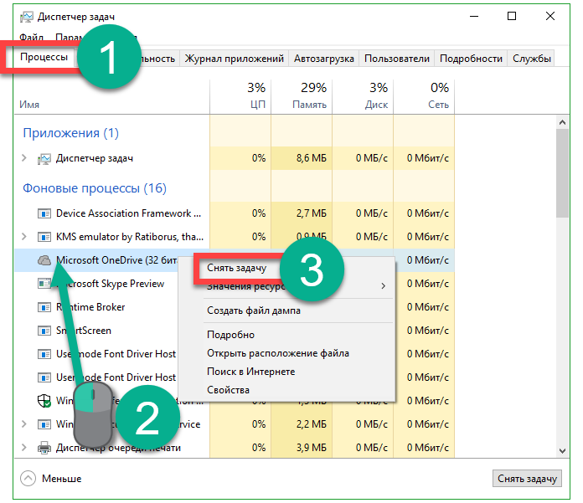The image size is (583, 503).
Task: Click the print spooler printer icon
Action: 44,448
